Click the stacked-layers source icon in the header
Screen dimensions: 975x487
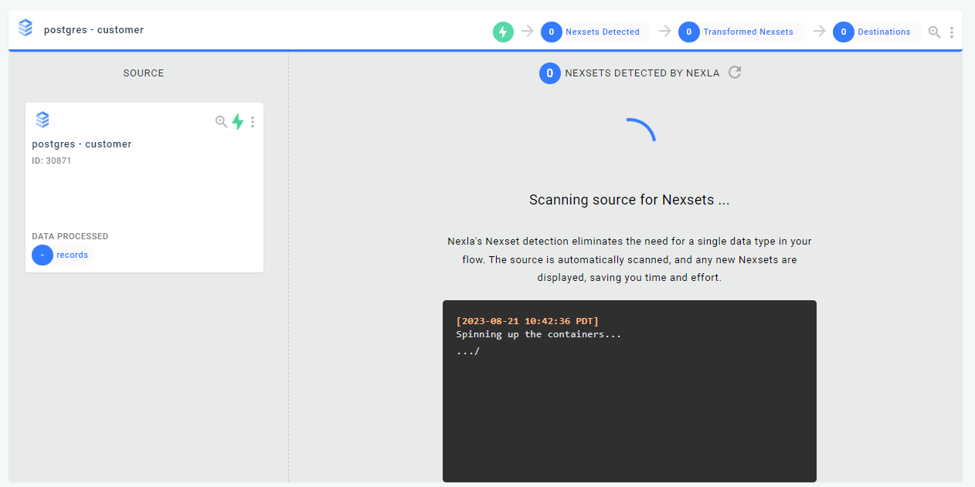tap(25, 29)
